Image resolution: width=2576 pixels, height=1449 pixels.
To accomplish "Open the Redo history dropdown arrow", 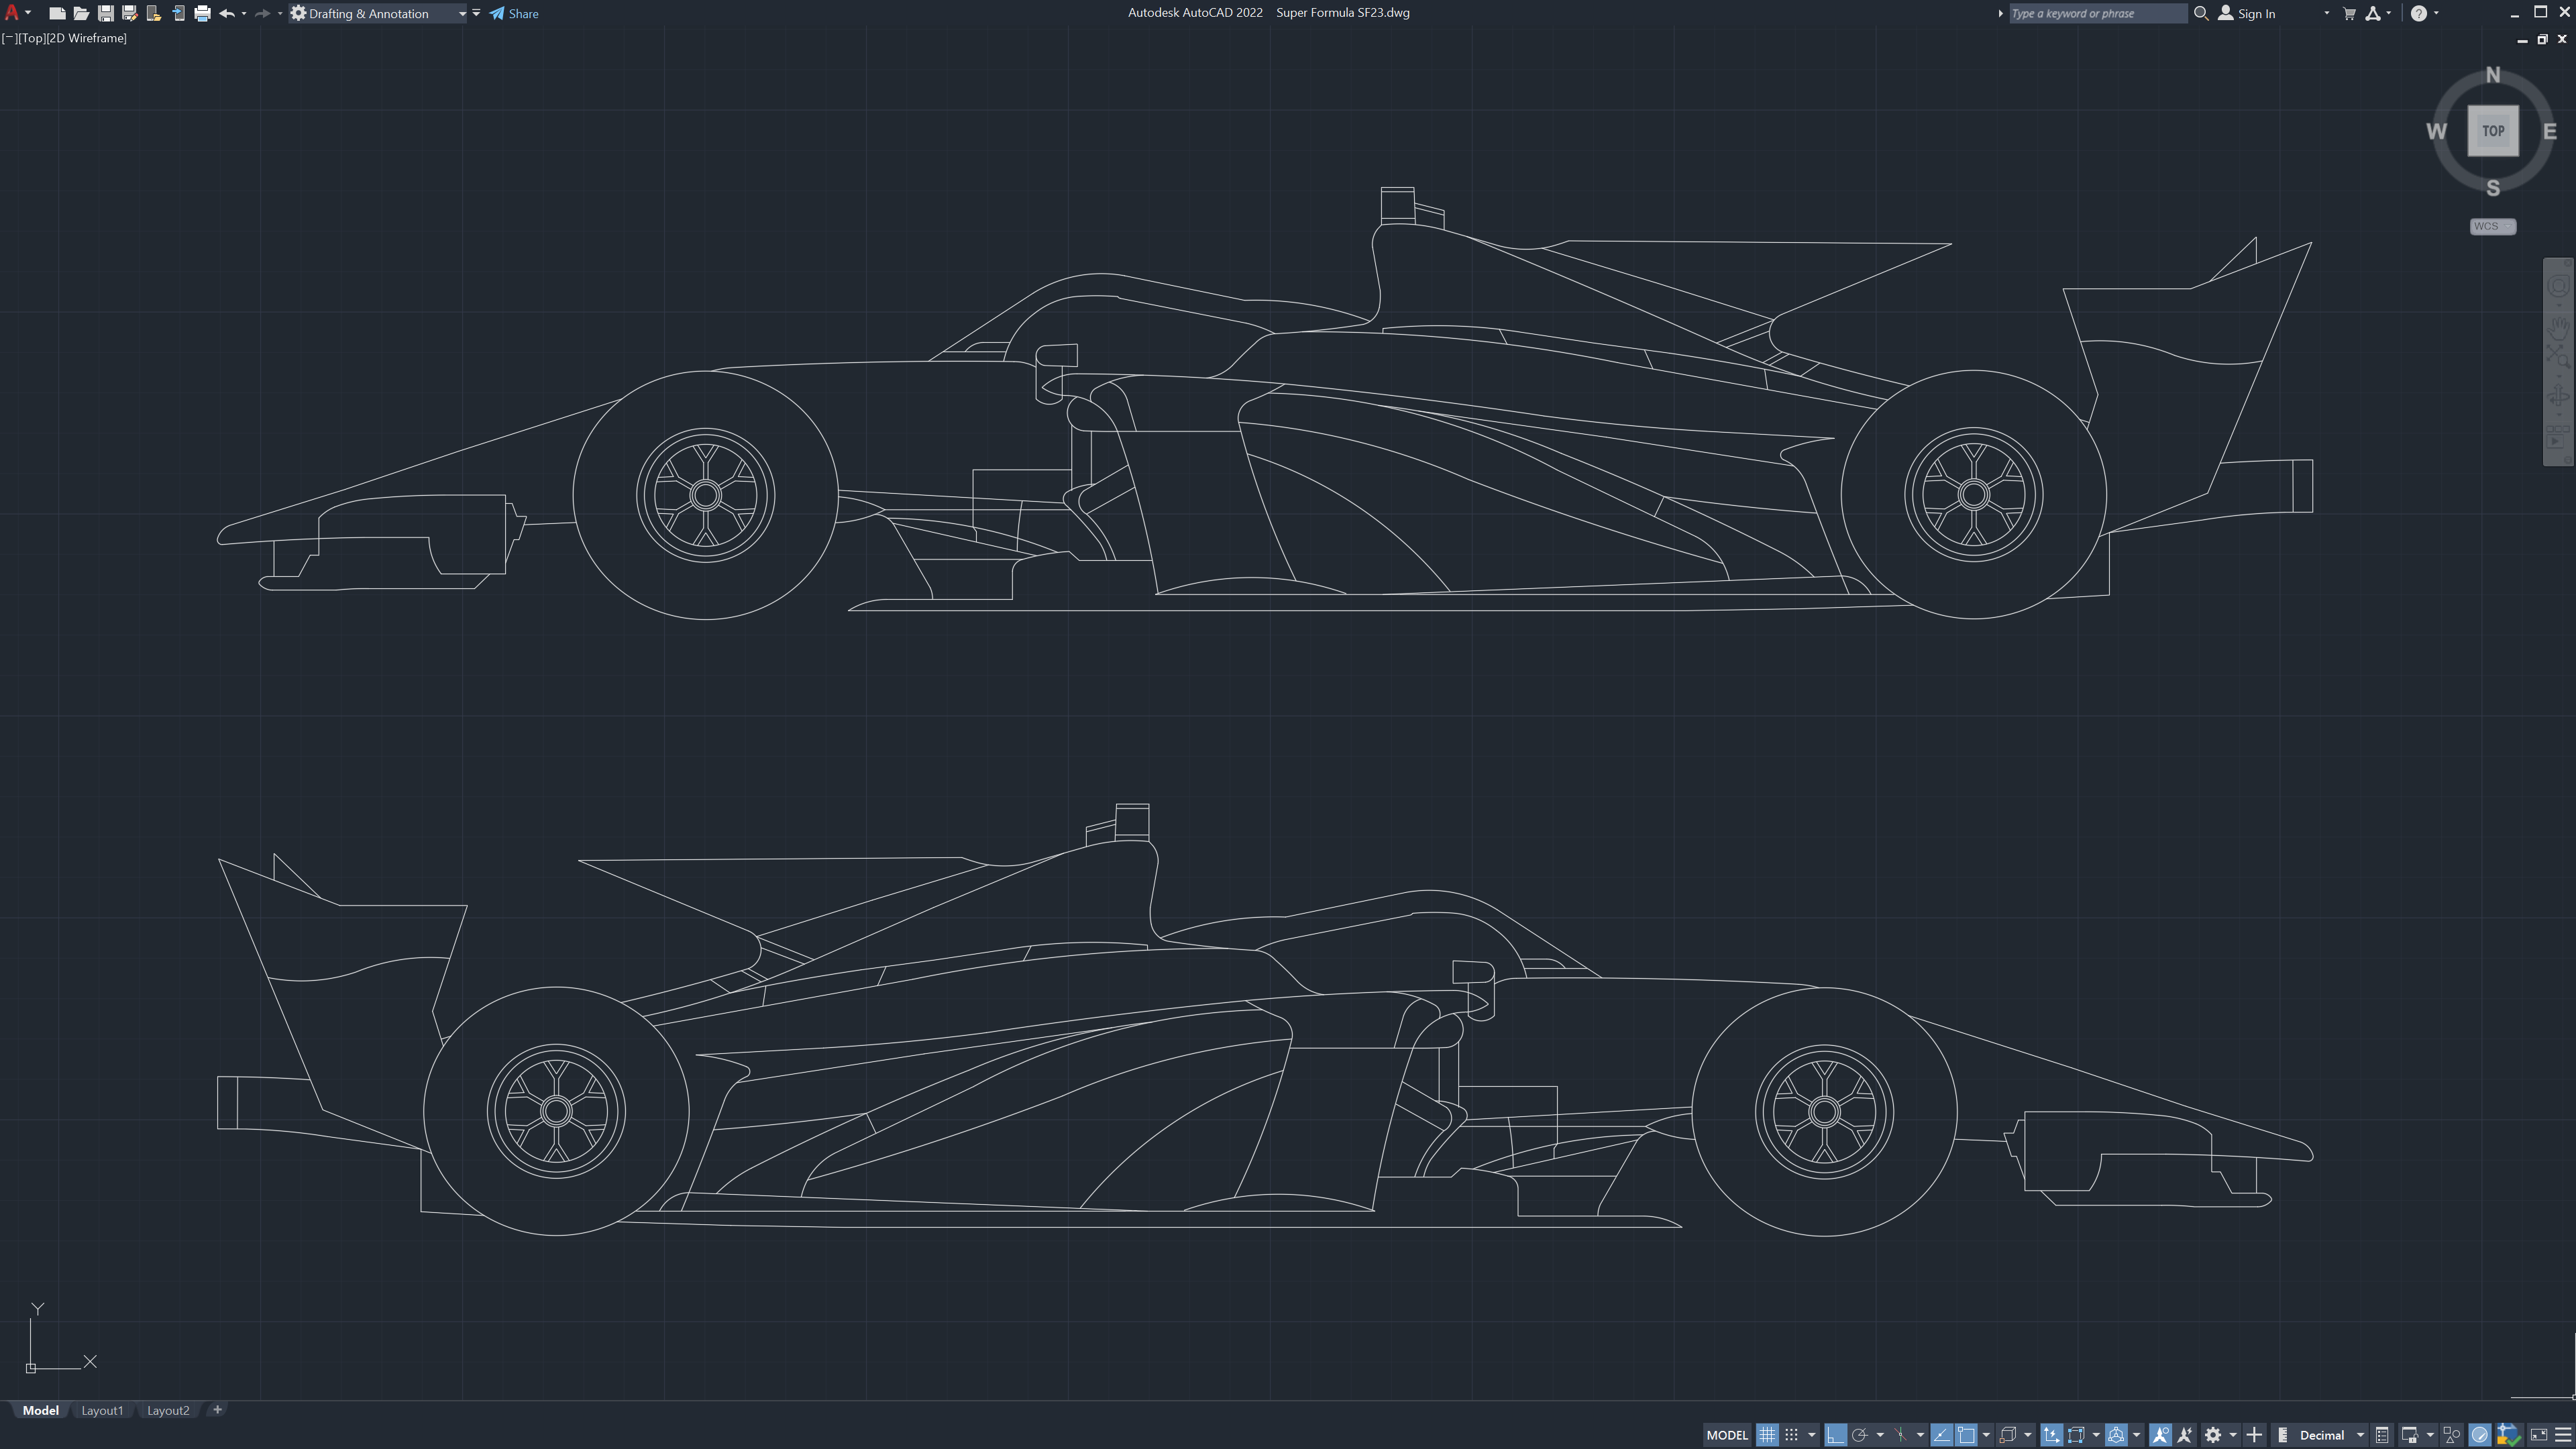I will point(279,13).
